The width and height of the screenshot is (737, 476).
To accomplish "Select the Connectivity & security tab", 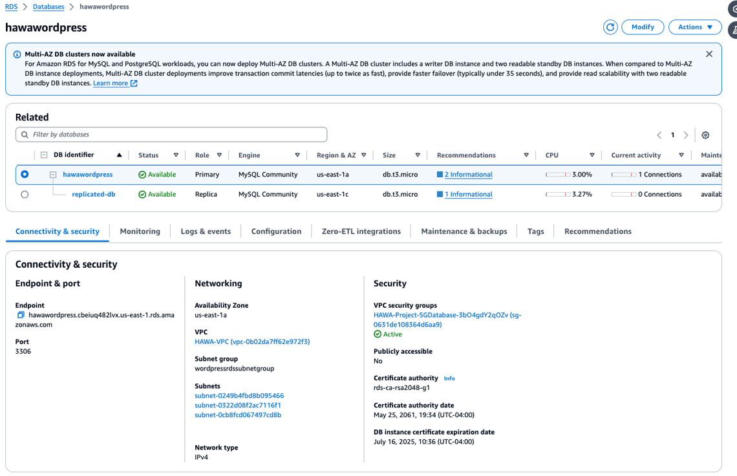I will [58, 232].
